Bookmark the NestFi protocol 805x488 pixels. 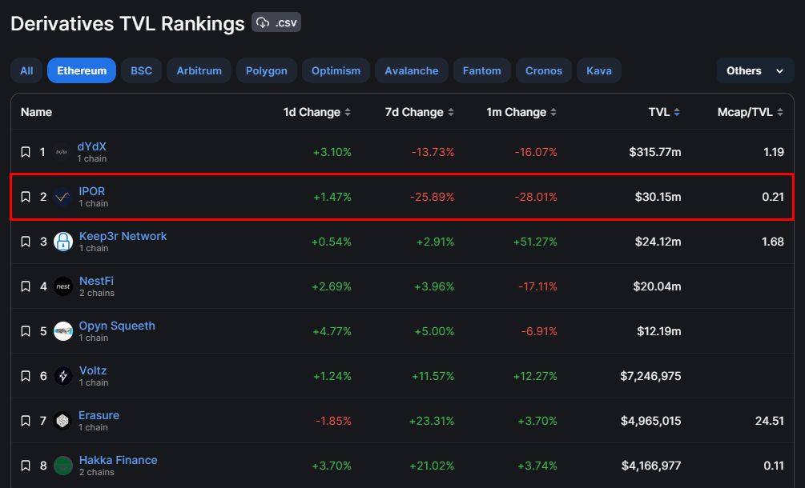(x=26, y=286)
